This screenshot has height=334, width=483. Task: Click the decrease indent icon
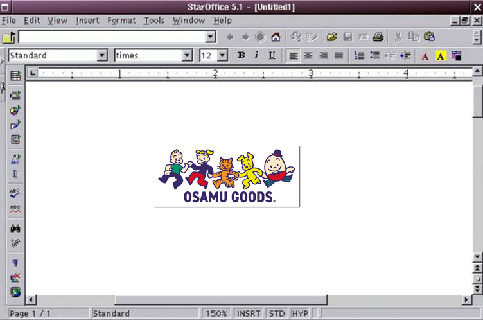(391, 56)
